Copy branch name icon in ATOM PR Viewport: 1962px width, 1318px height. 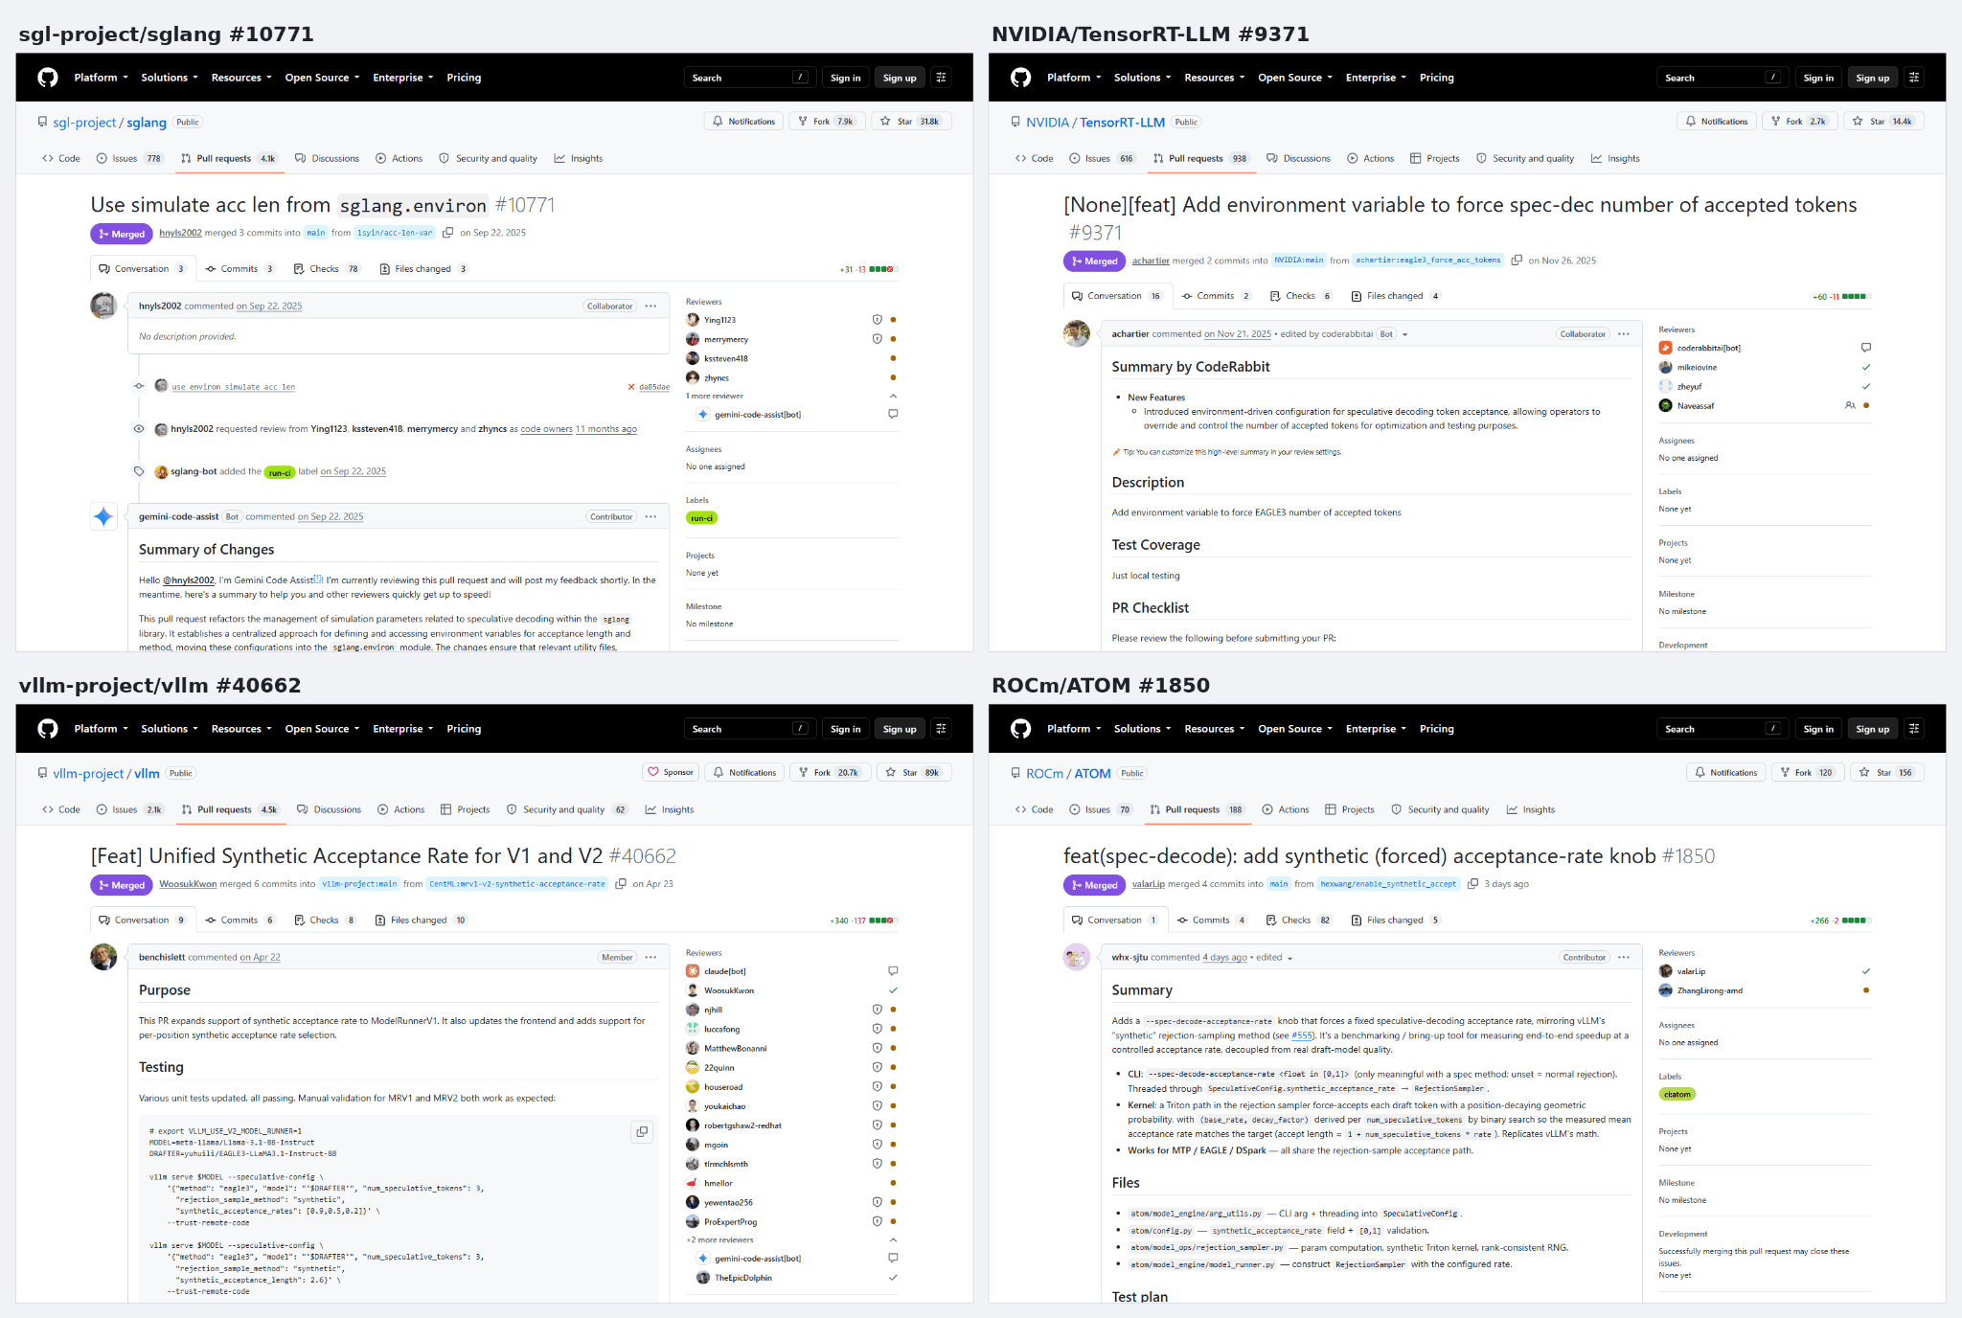pyautogui.click(x=1473, y=884)
